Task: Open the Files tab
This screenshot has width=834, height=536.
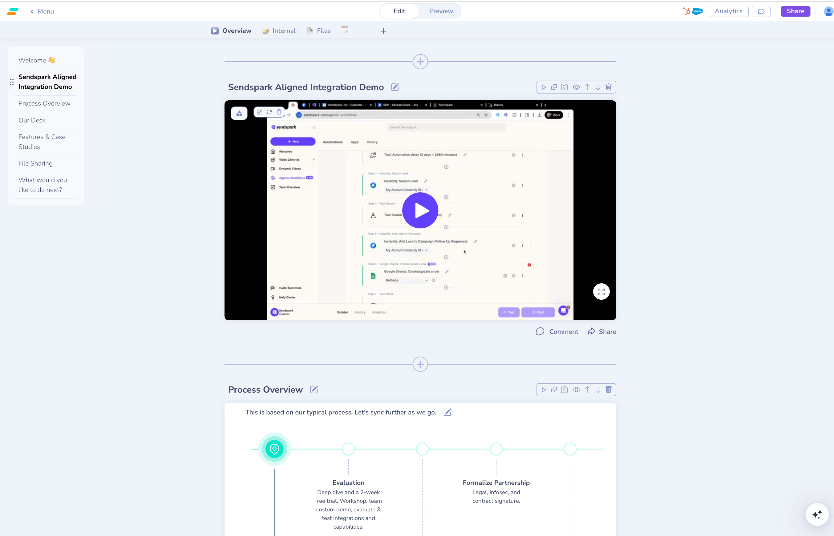Action: 319,31
